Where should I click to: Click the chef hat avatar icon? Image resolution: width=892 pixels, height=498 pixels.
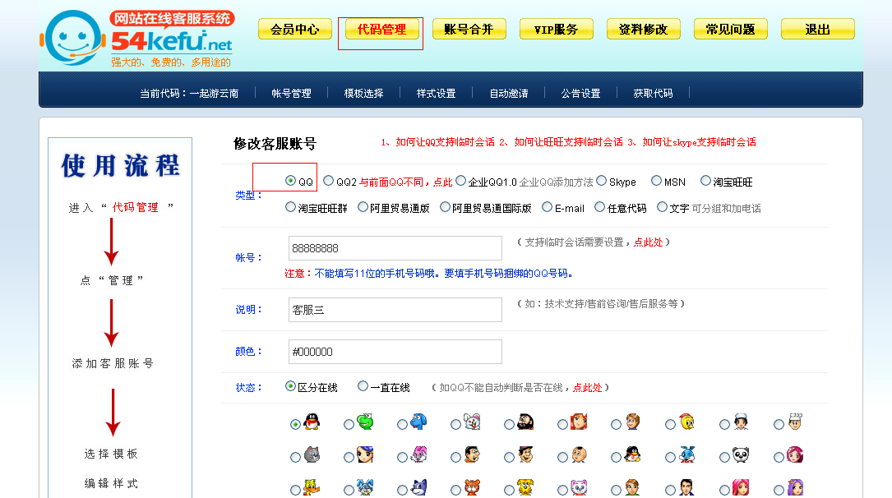tap(794, 422)
